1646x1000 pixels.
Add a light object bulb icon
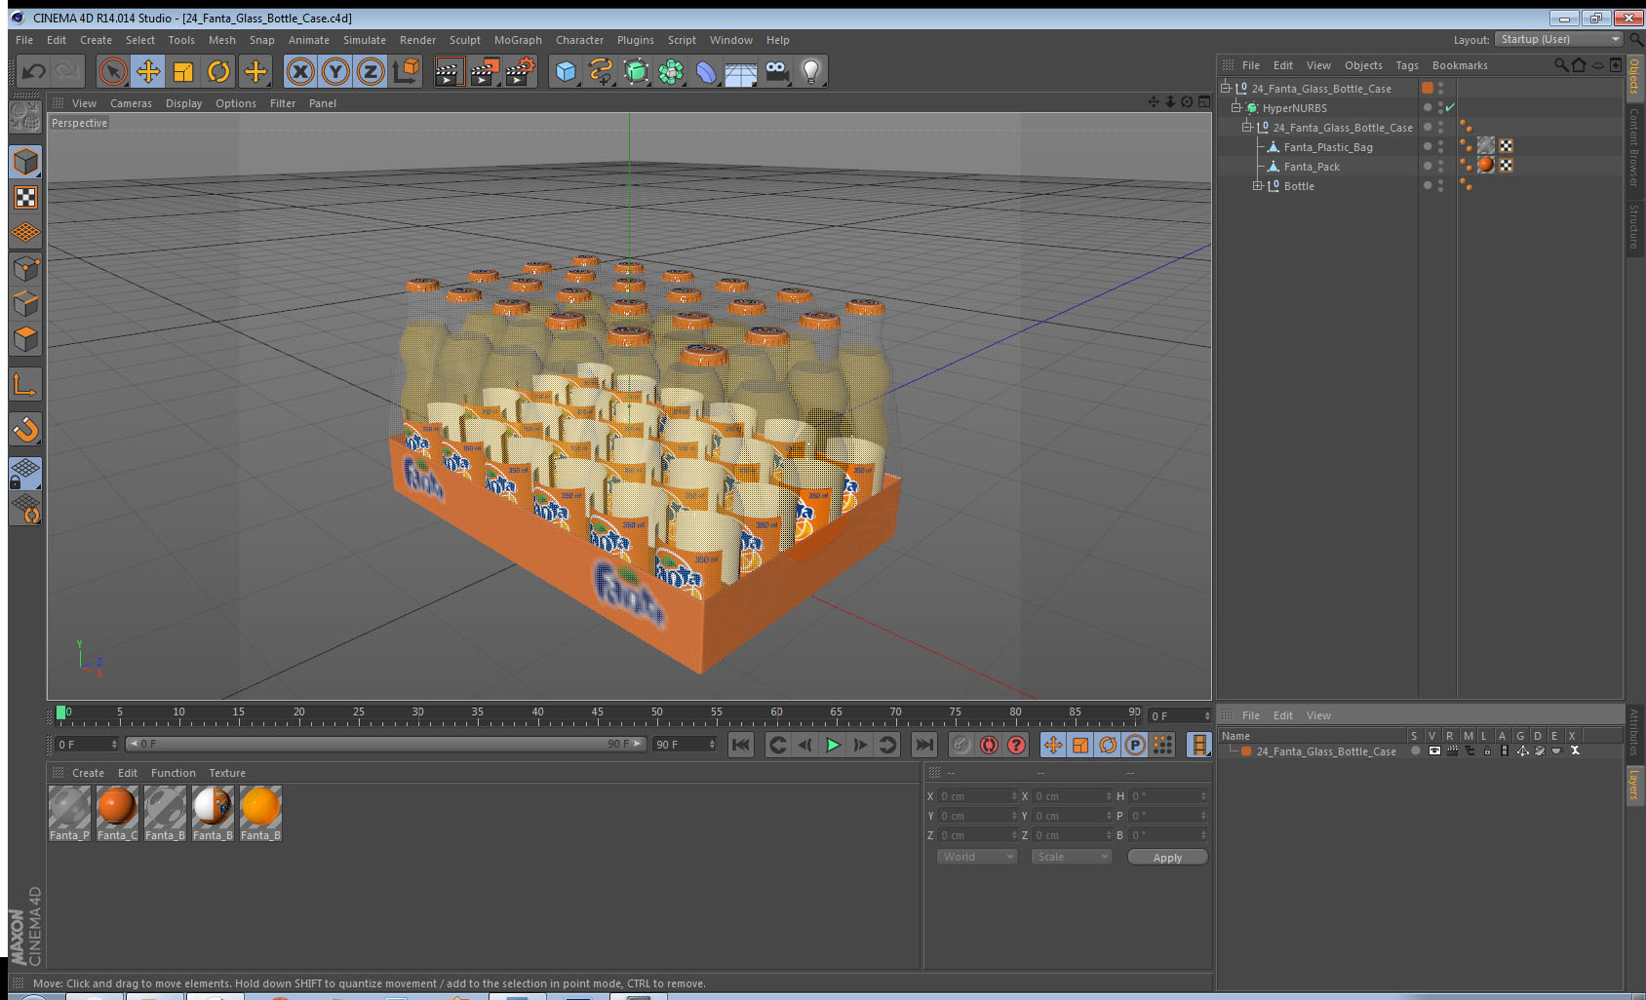(x=811, y=71)
